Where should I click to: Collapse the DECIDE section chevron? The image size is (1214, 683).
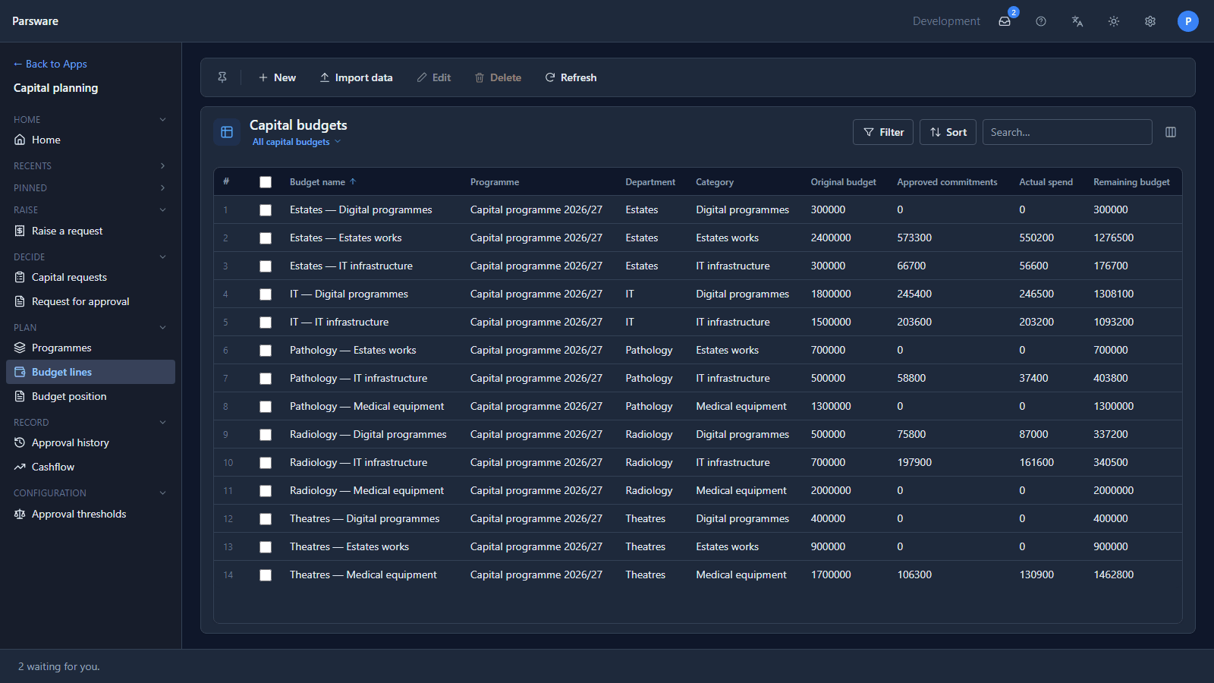162,257
